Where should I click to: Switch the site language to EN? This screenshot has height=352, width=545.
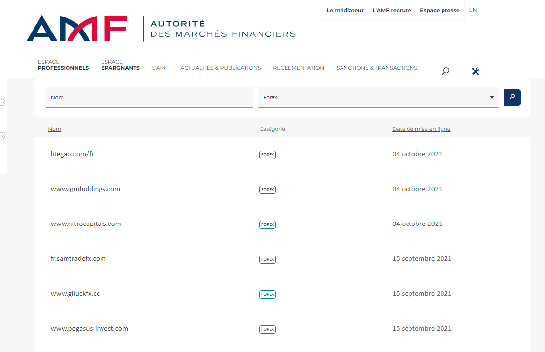473,10
